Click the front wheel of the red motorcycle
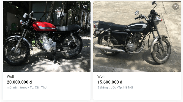The height and width of the screenshot is (102, 183). point(16,52)
